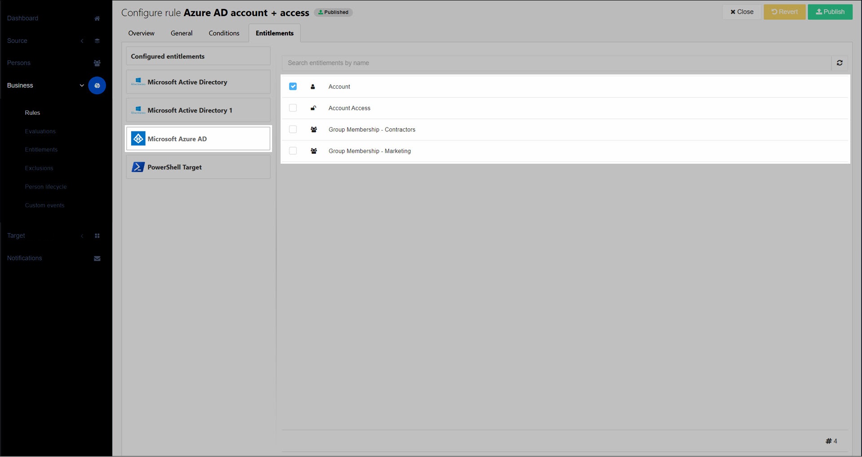This screenshot has height=457, width=862.
Task: Click the Dashboard label in sidebar
Action: coord(22,18)
